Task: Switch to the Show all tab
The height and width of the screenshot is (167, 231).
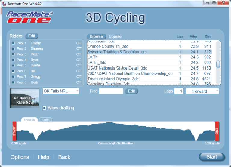Action: [29, 120]
